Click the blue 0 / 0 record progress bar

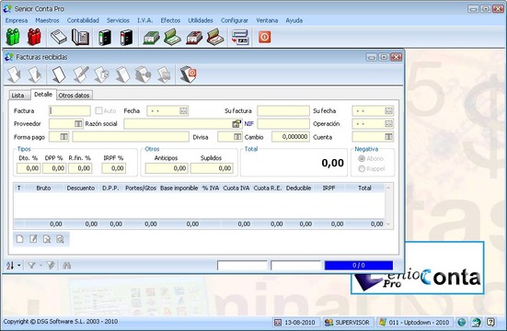359,266
